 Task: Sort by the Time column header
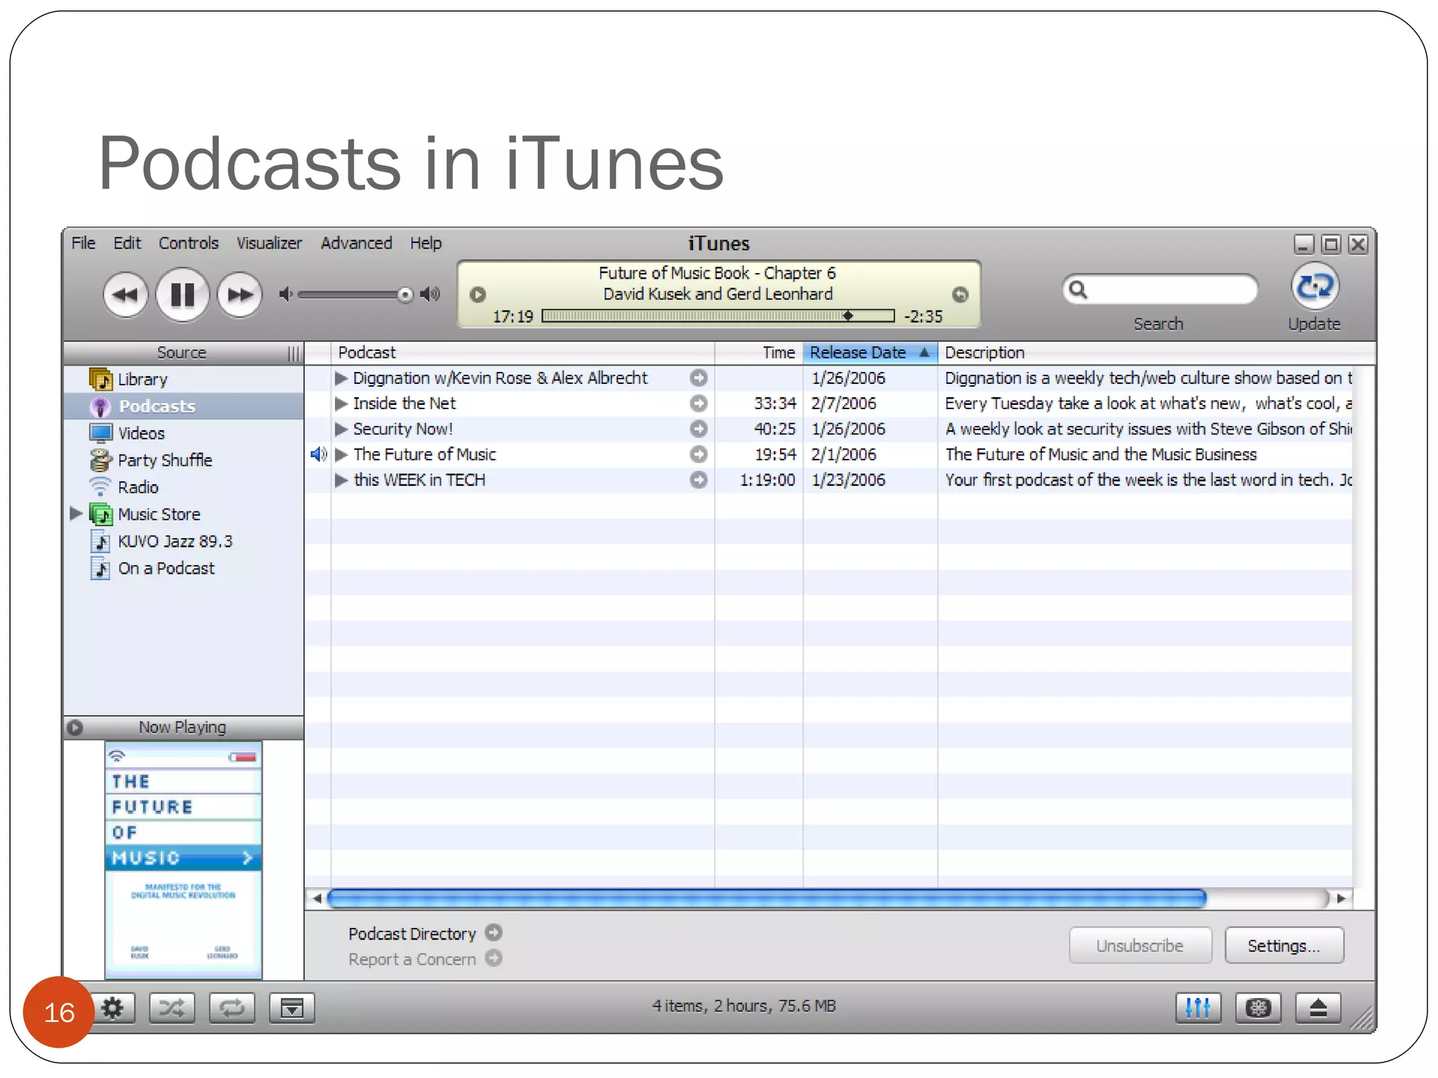point(759,352)
